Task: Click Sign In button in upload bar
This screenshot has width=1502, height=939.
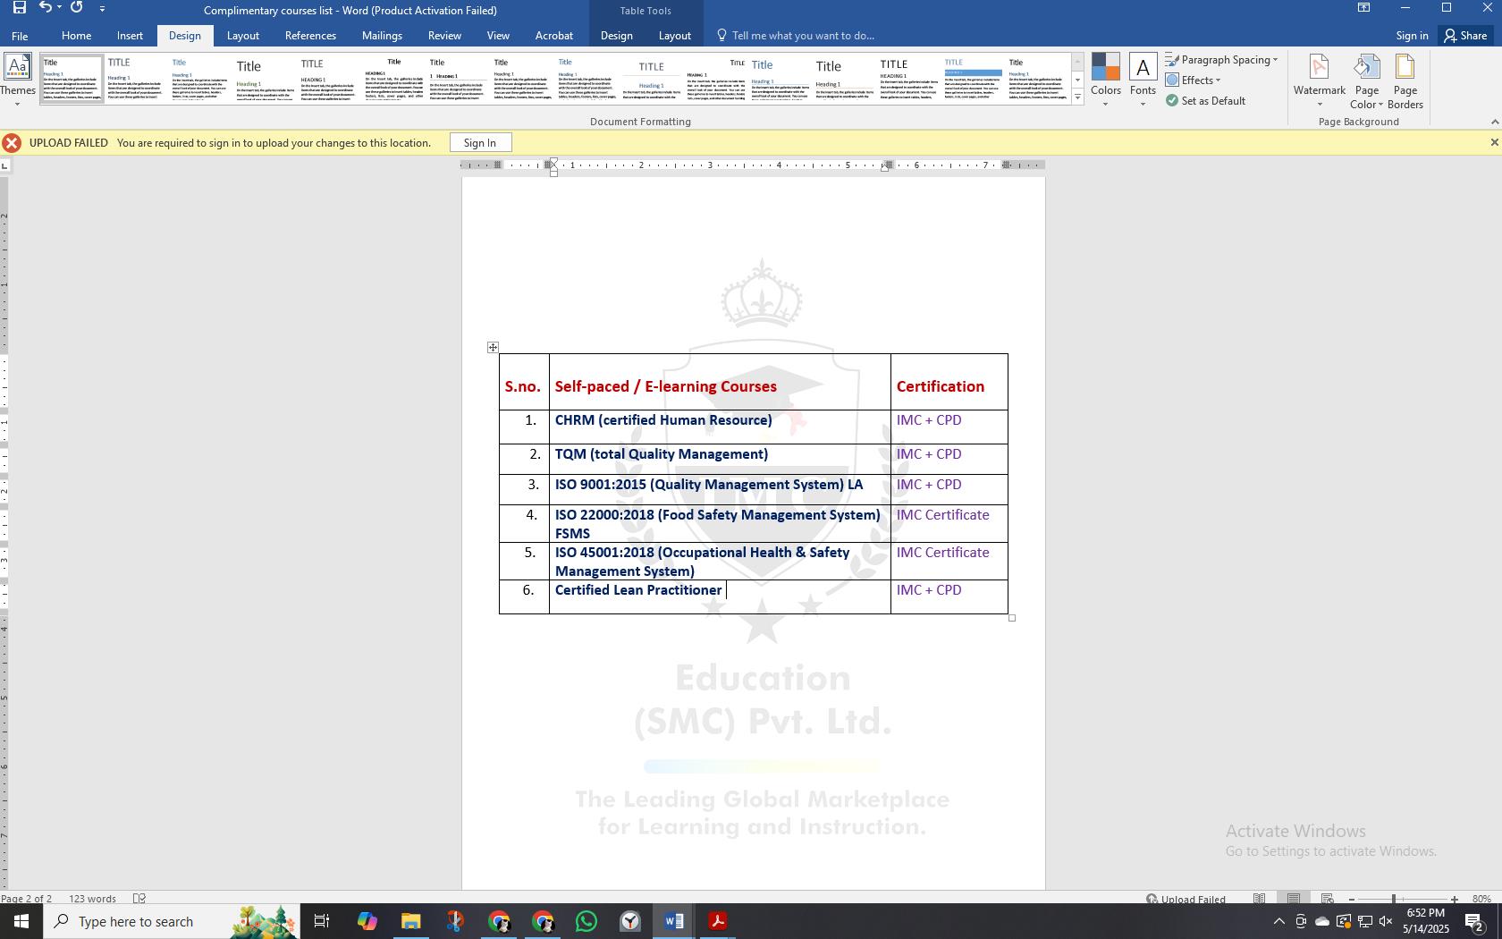Action: pos(480,143)
